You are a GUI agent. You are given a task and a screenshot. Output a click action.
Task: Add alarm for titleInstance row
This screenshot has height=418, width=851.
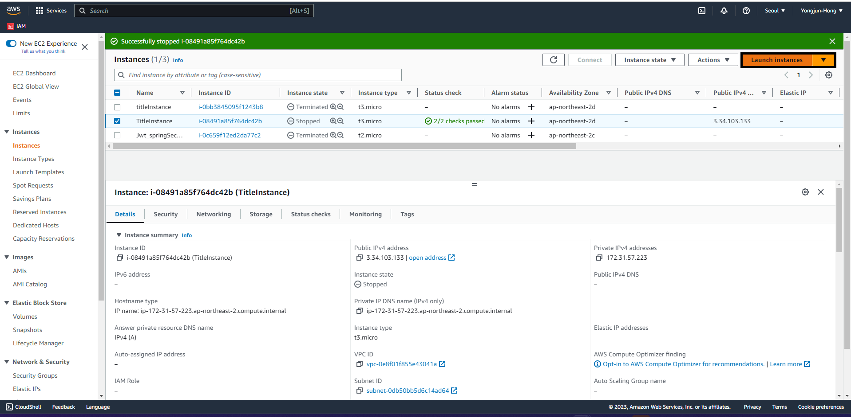(531, 107)
